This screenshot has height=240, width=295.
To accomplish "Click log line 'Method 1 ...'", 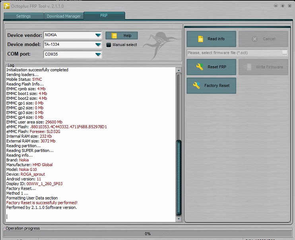I will coord(17,193).
